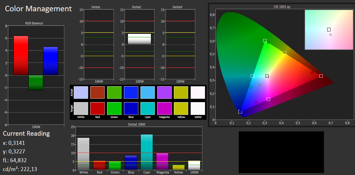Select the Target Green swatch
This screenshot has width=355, height=175.
point(114,109)
